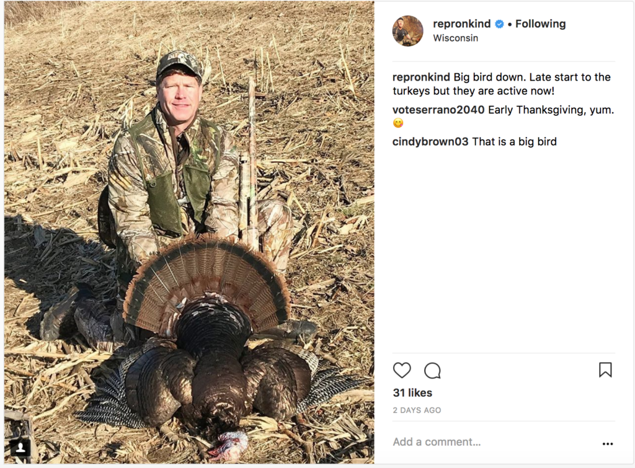Image resolution: width=635 pixels, height=468 pixels.
Task: Click the yum emoji in comment
Action: tap(398, 123)
